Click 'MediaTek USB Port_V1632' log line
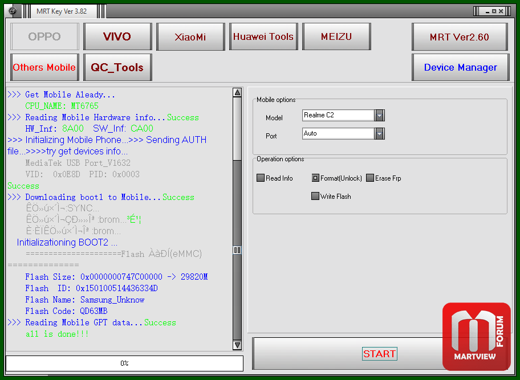 [x=78, y=163]
